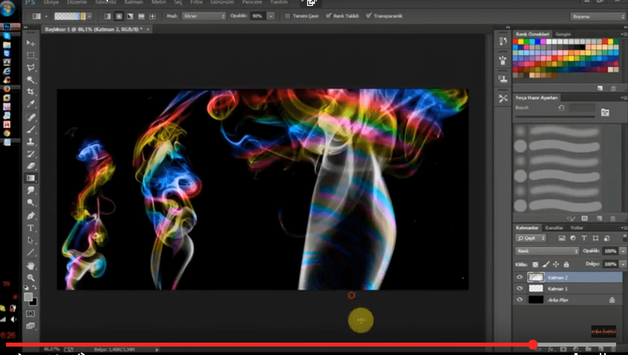Choose the Crop tool

tap(31, 92)
